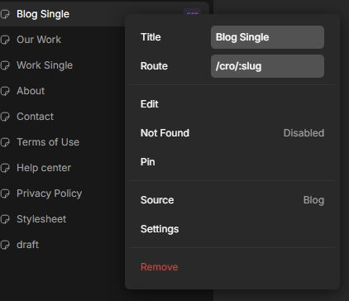
Task: Click the page icon beside Stylesheet
Action: (x=5, y=219)
